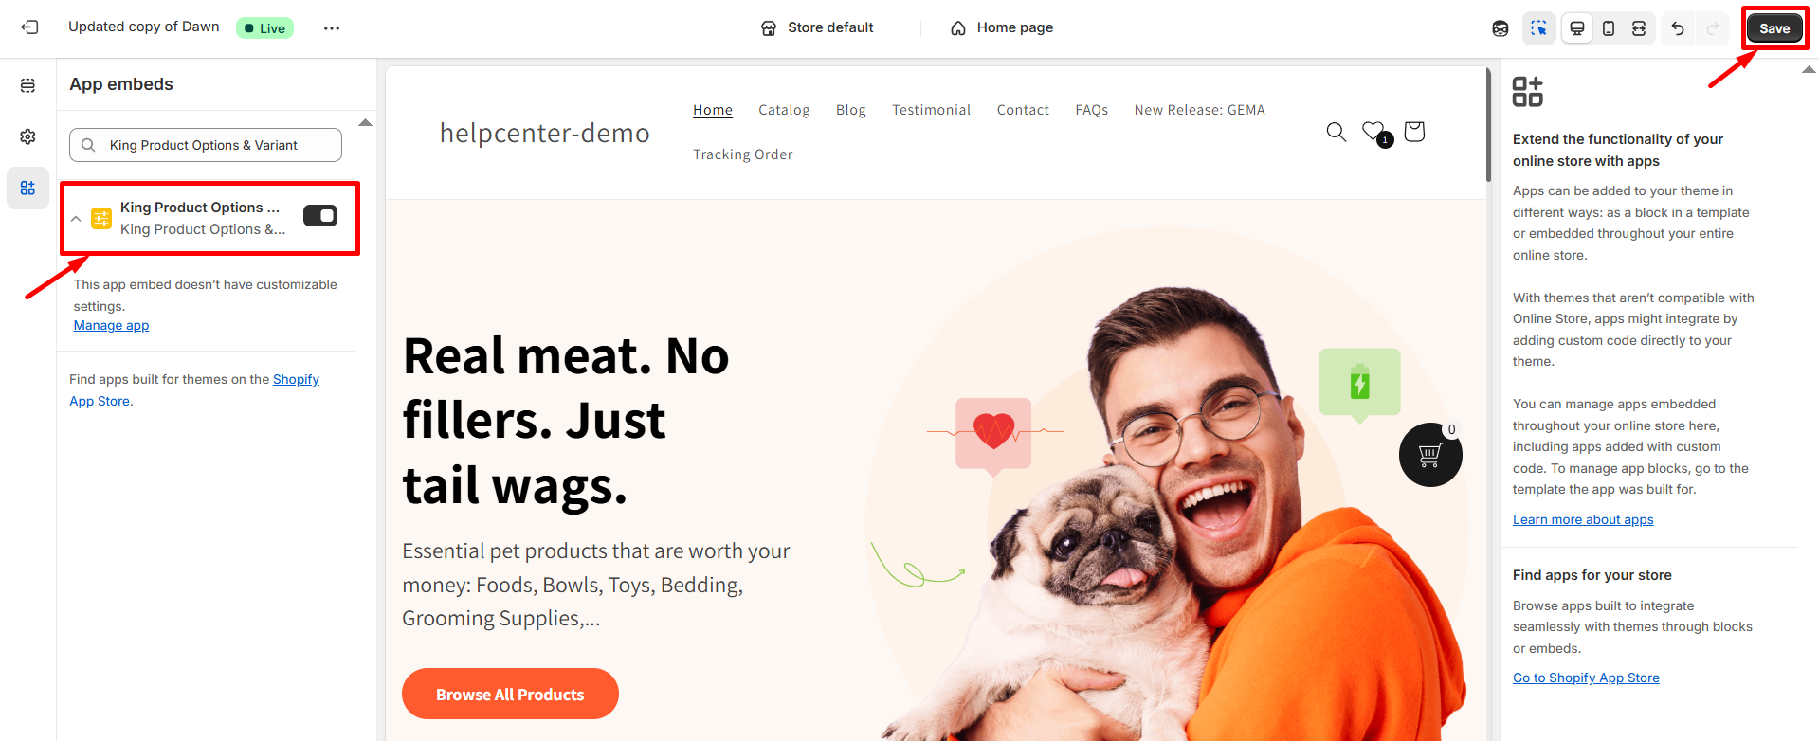The width and height of the screenshot is (1819, 741).
Task: Click the exit editor icon
Action: (x=29, y=27)
